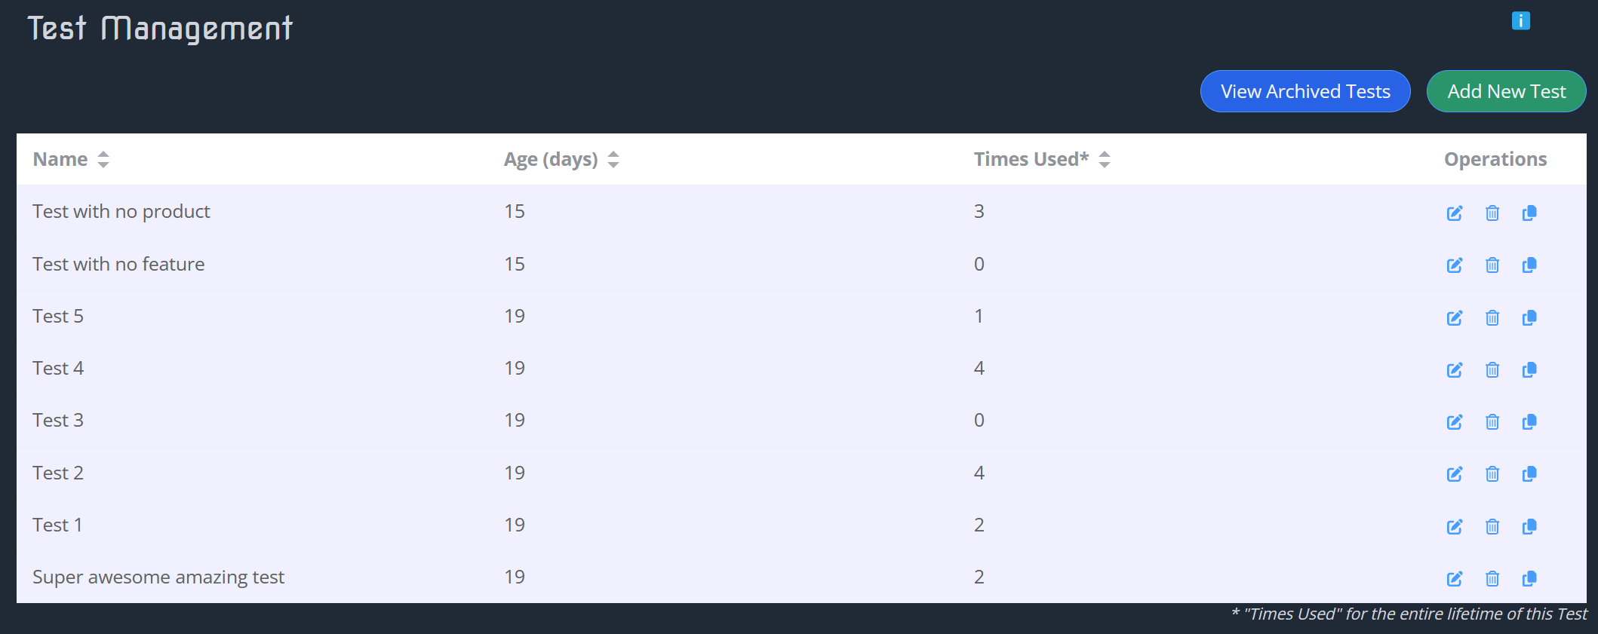The height and width of the screenshot is (634, 1598).
Task: Copy 'Test 2' using duplicate icon
Action: pos(1529,473)
